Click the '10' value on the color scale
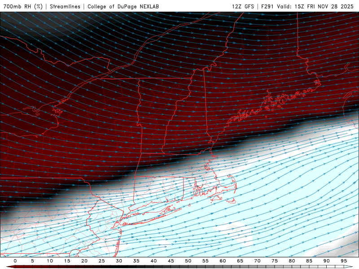The image size is (359, 269). (x=50, y=261)
